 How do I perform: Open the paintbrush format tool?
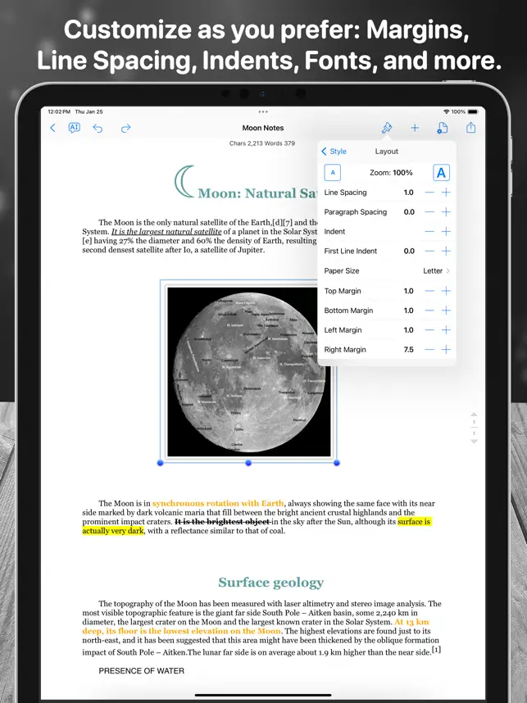[x=386, y=128]
